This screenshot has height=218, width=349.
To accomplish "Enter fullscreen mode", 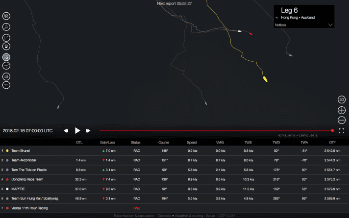I will (x=342, y=131).
